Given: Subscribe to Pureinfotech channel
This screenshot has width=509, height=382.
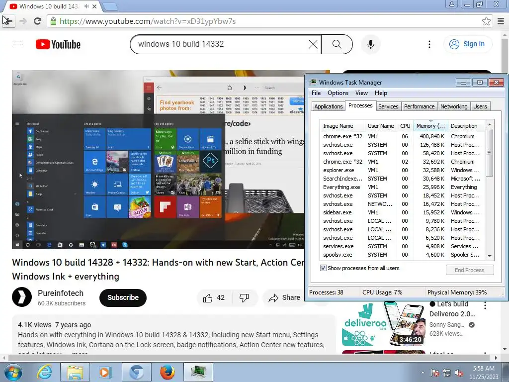Looking at the screenshot, I should pyautogui.click(x=123, y=297).
